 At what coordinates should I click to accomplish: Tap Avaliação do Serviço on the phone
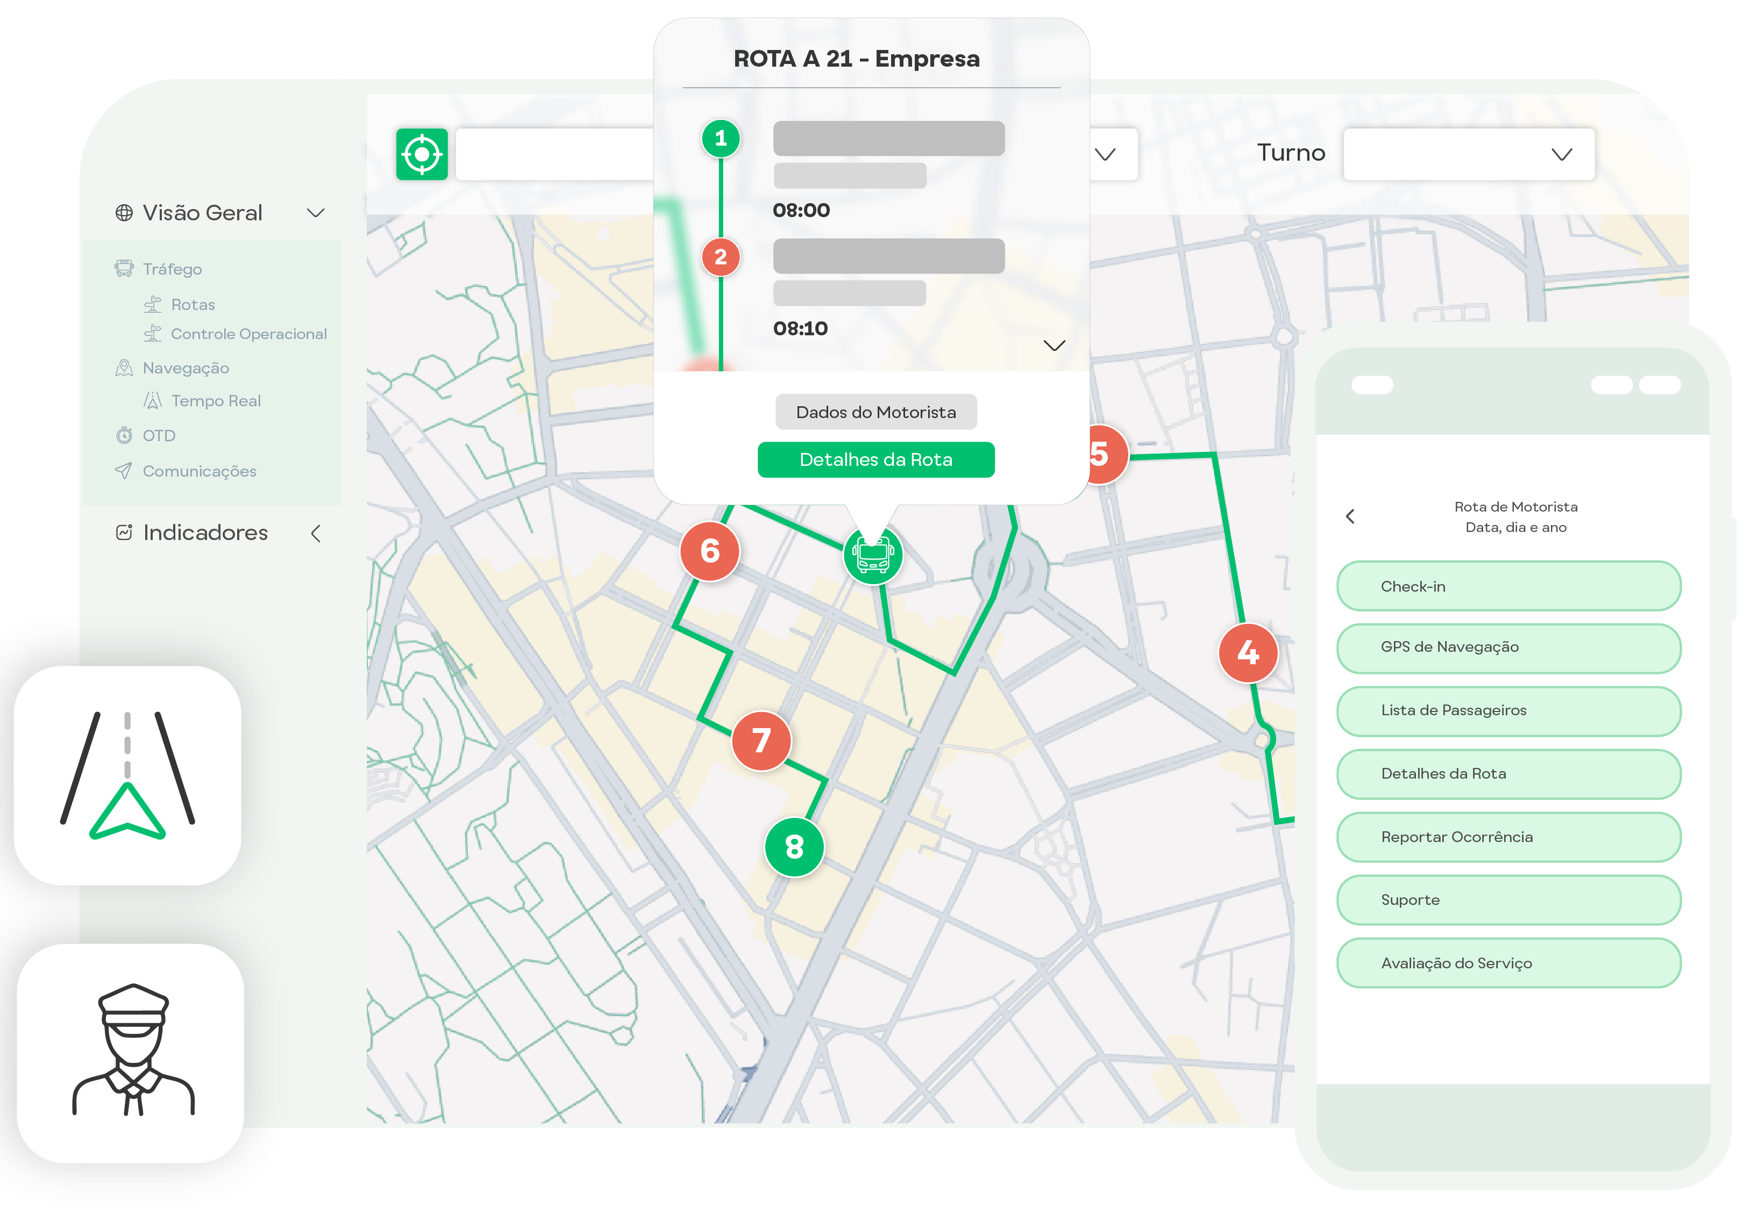pyautogui.click(x=1508, y=963)
